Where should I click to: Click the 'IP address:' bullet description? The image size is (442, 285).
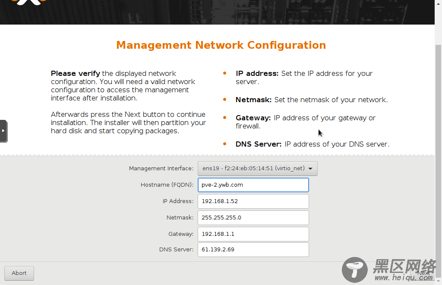click(x=304, y=78)
